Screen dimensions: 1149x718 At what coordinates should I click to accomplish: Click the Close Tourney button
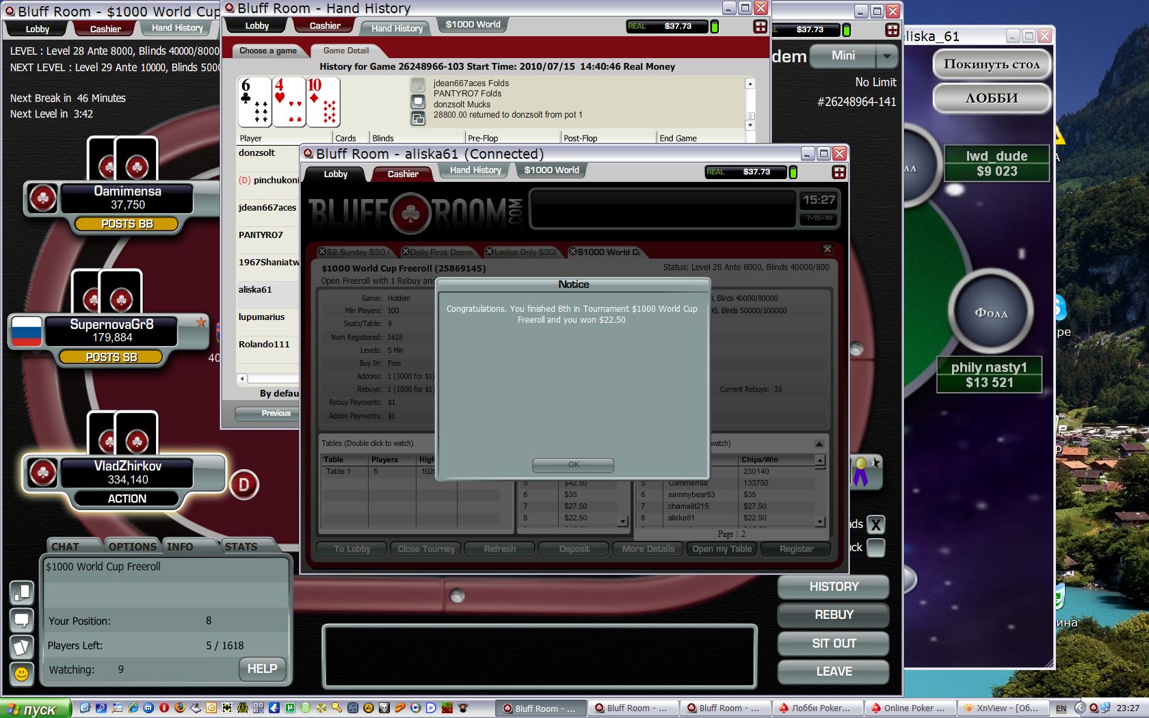point(426,549)
